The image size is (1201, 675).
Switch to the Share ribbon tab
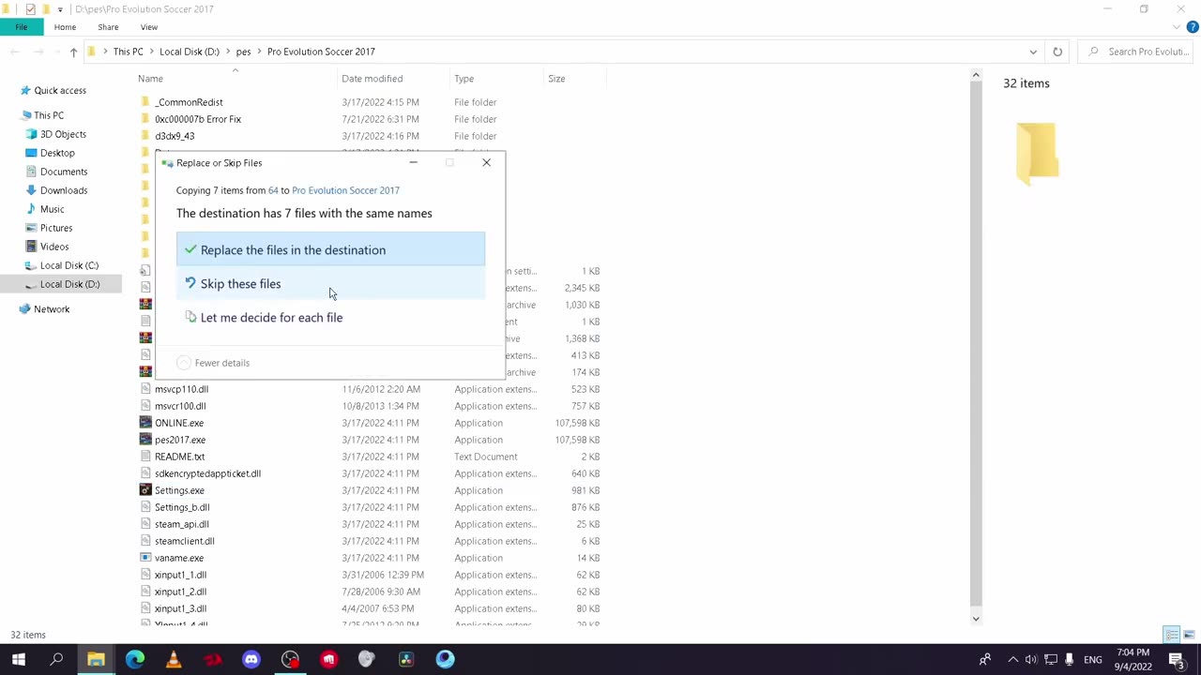pyautogui.click(x=108, y=27)
